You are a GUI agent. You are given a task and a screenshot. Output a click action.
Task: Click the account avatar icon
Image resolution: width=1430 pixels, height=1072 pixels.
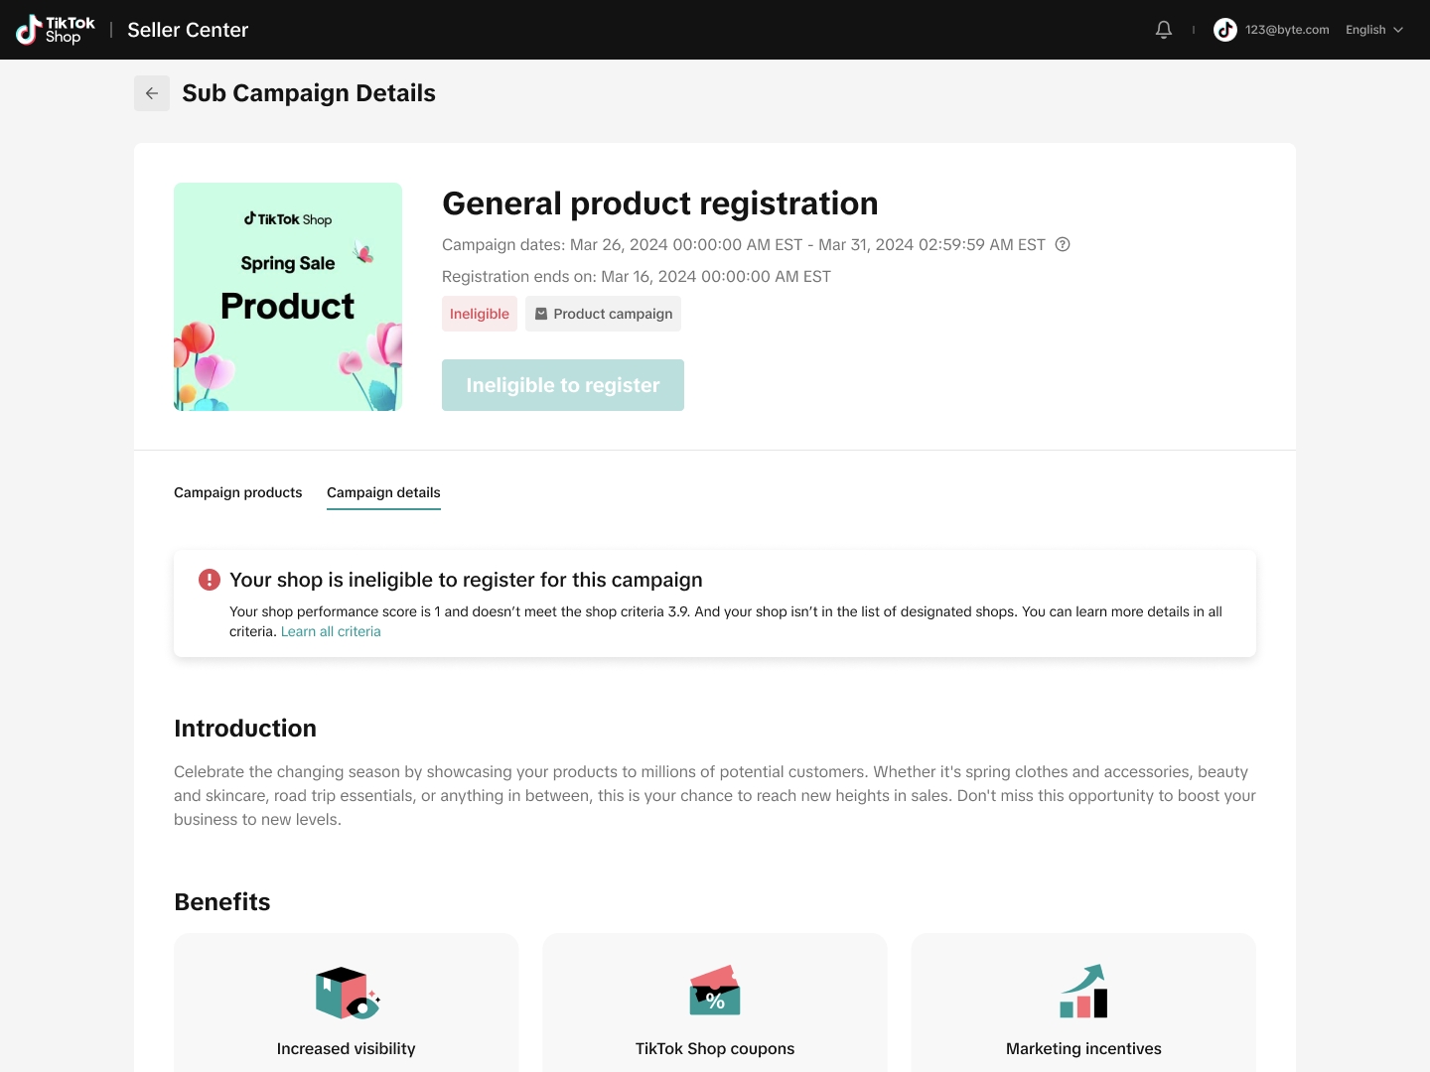[x=1225, y=30]
